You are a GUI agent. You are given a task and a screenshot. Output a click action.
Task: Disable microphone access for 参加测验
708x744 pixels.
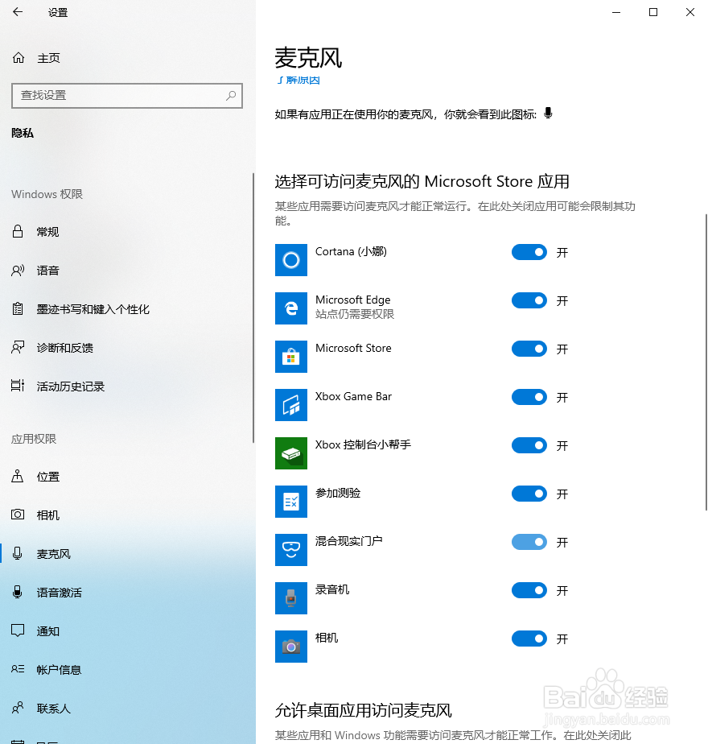(x=529, y=494)
